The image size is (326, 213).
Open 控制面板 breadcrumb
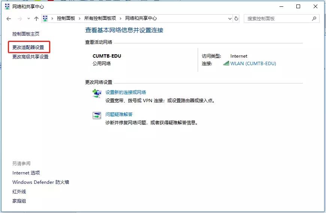click(x=66, y=18)
